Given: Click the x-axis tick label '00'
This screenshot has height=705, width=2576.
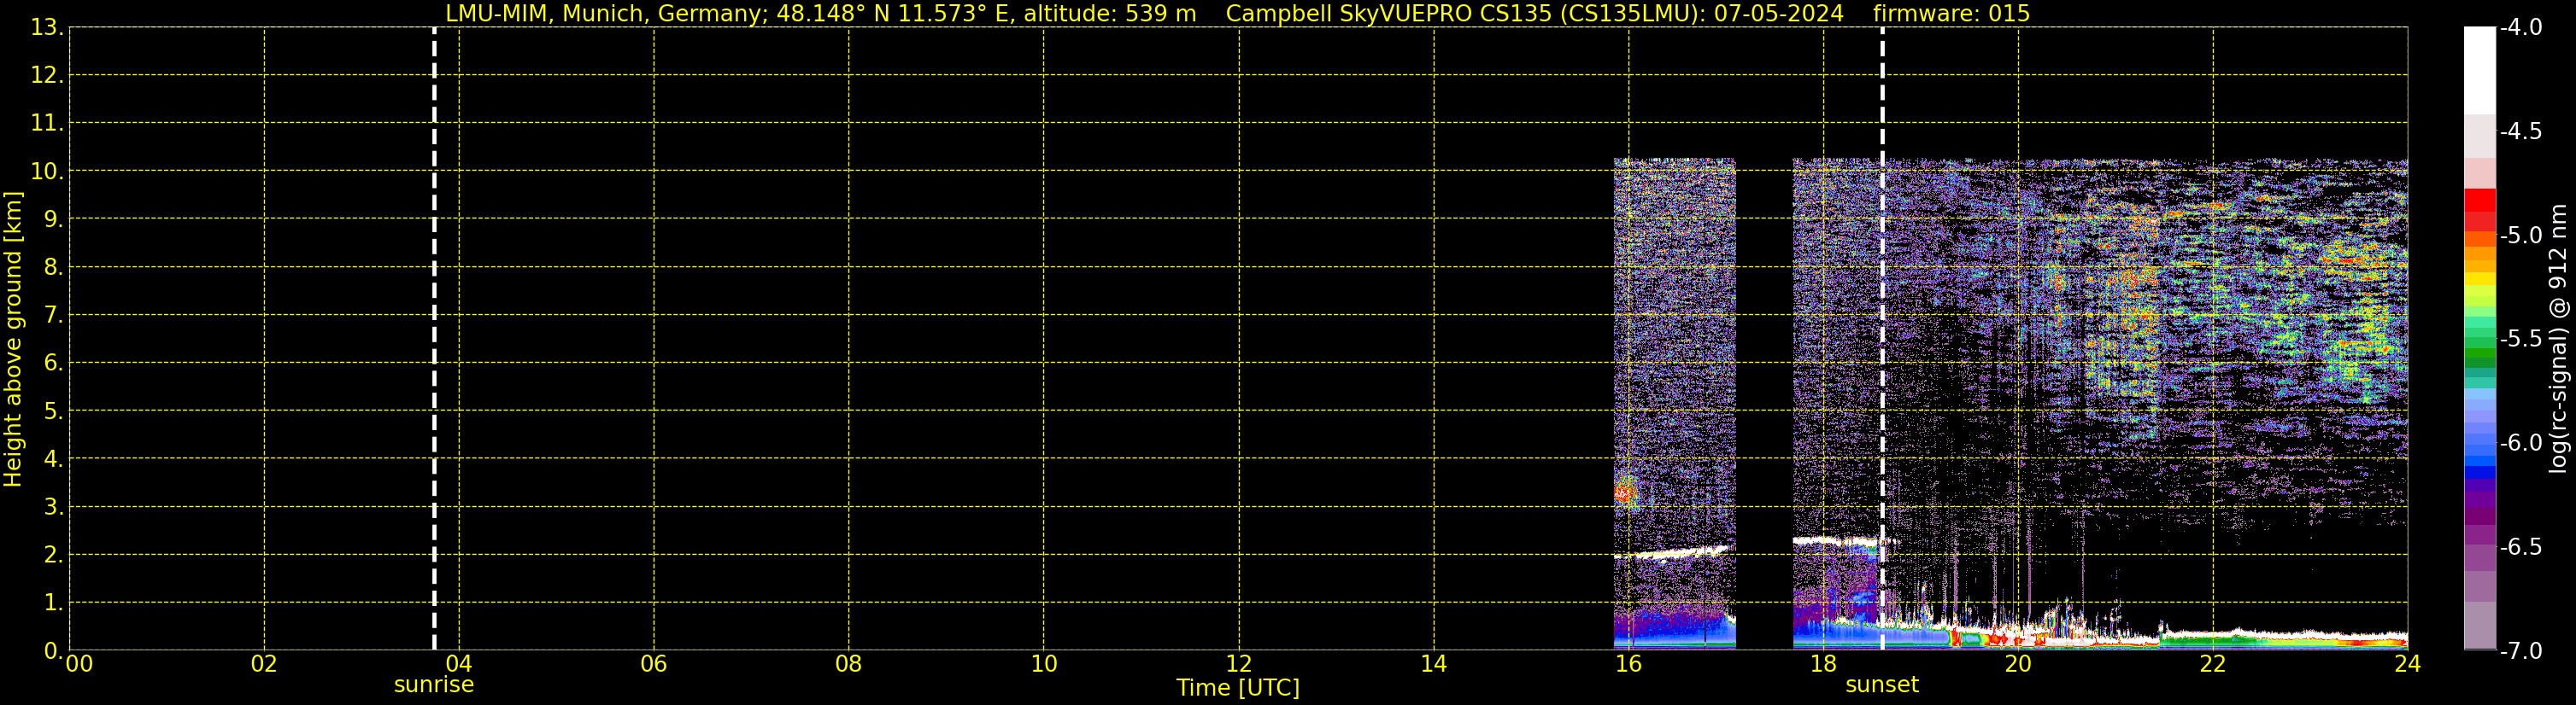Looking at the screenshot, I should tap(79, 664).
